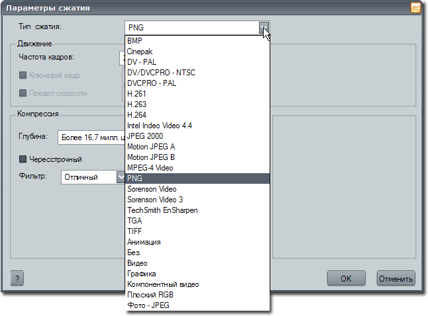
Task: Click the title bar icon at top right
Action: (415, 9)
